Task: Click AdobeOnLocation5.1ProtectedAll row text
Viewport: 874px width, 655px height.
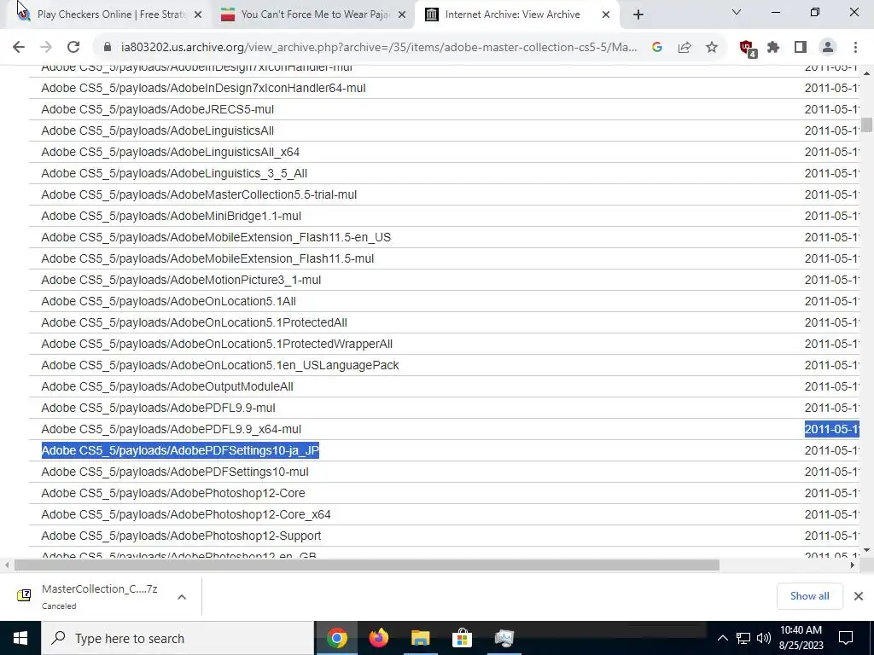Action: (x=194, y=322)
